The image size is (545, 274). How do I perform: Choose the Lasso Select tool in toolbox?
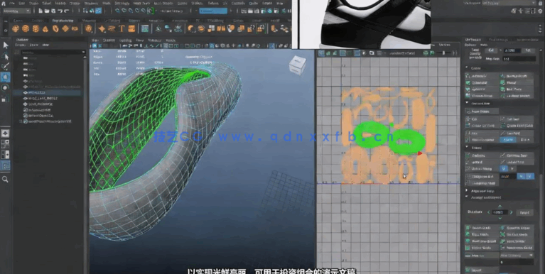(x=6, y=56)
